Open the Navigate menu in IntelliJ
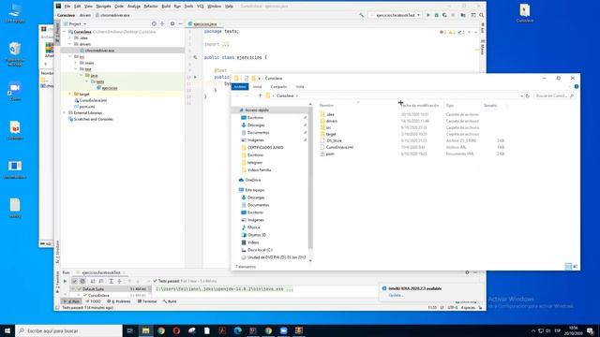This screenshot has height=337, width=600. tap(103, 7)
